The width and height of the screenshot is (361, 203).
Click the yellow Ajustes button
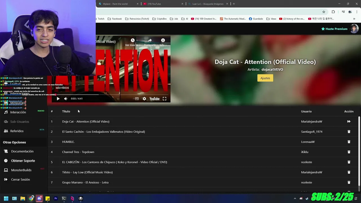pyautogui.click(x=265, y=78)
